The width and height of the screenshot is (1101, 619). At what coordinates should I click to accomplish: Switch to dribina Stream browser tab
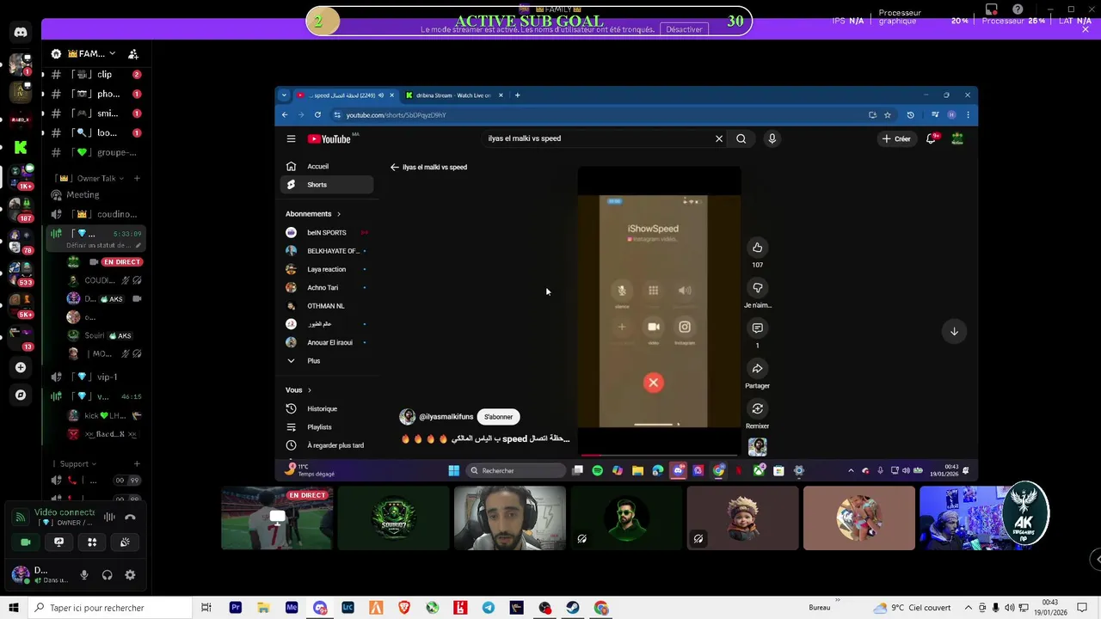coord(454,95)
